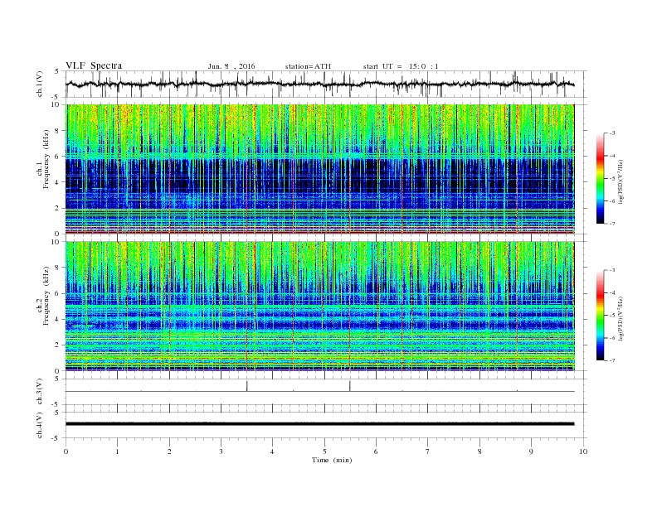Click inside the ch.1 spectrogram panel
The width and height of the screenshot is (657, 507).
point(319,169)
